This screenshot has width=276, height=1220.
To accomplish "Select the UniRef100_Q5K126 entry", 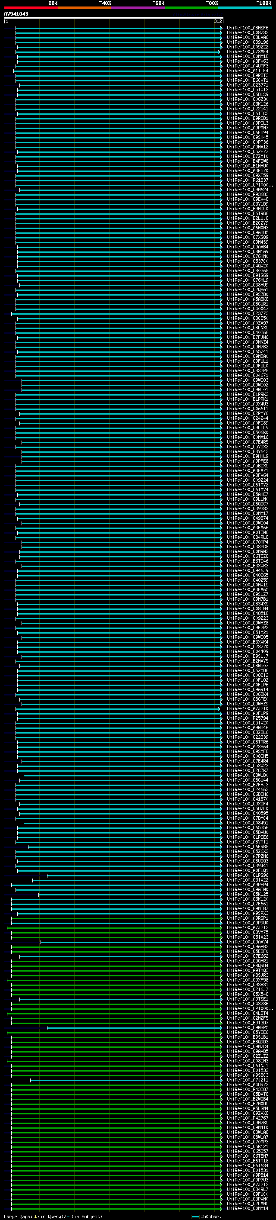I will point(248,104).
